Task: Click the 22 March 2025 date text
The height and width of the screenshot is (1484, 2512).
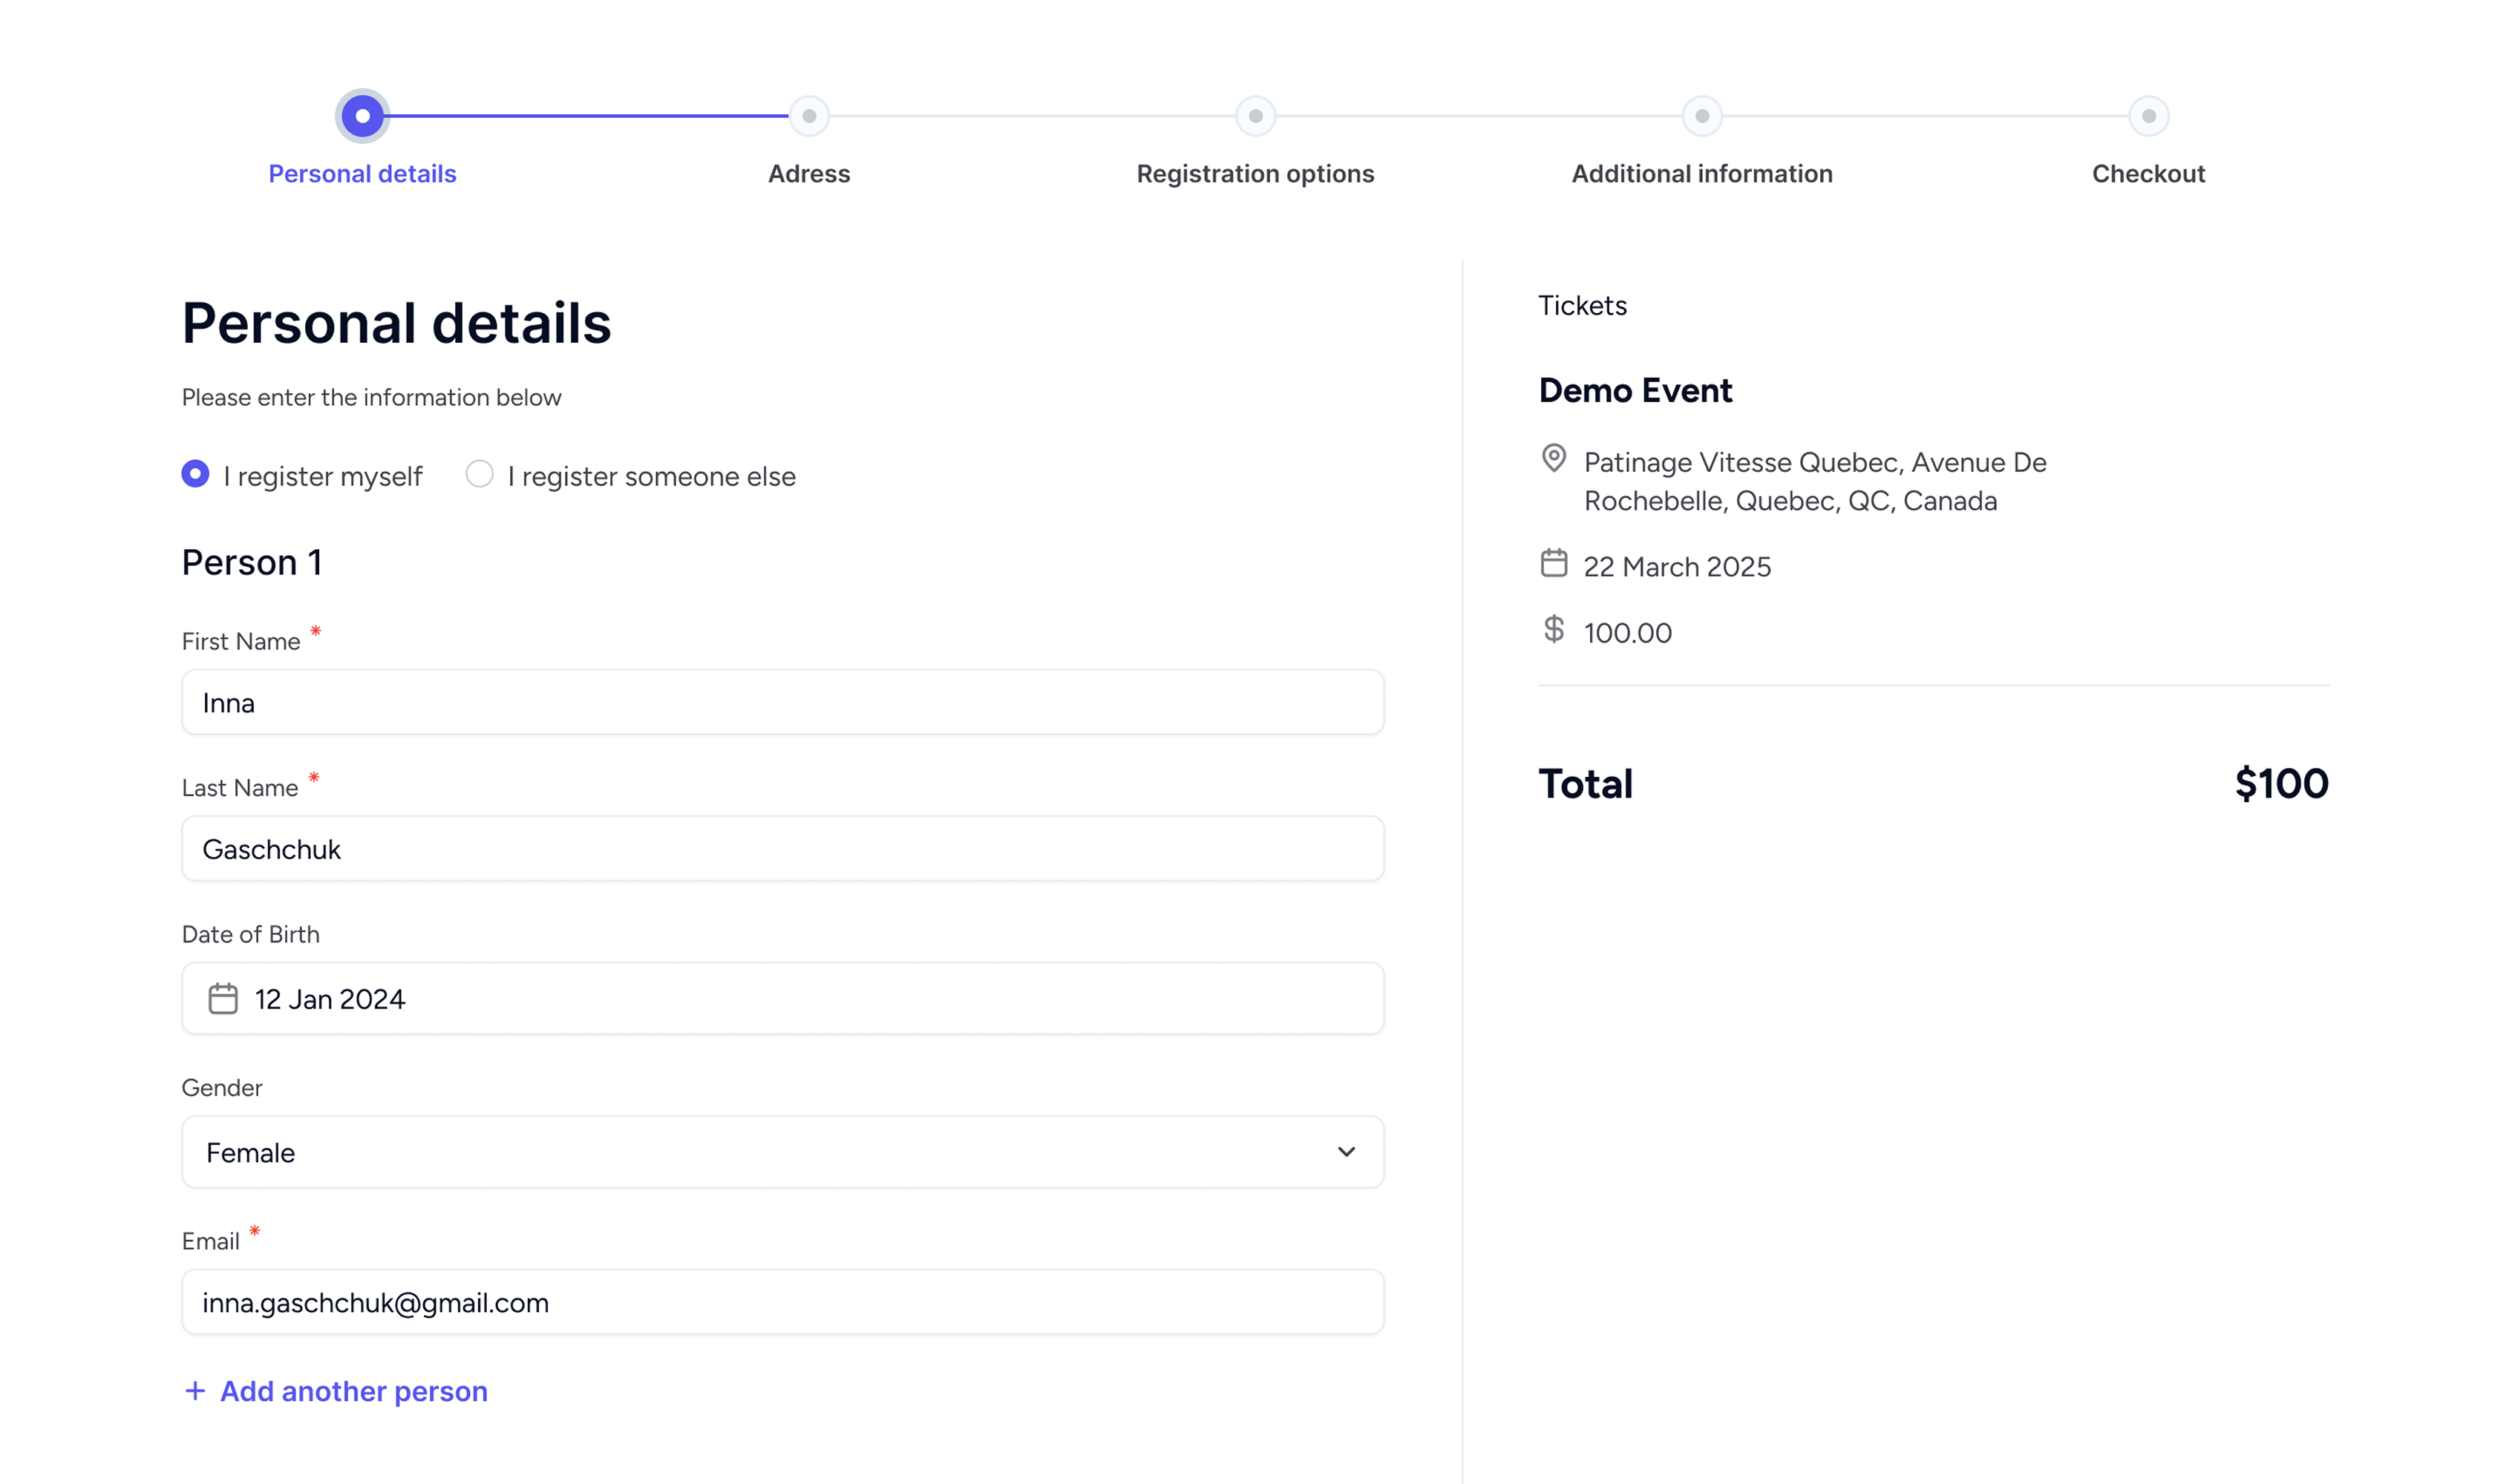Action: tap(1677, 567)
